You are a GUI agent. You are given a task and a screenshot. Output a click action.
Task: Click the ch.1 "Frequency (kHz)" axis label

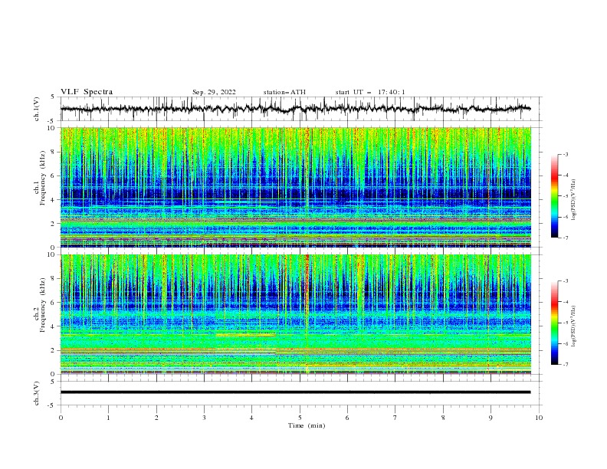pyautogui.click(x=43, y=177)
